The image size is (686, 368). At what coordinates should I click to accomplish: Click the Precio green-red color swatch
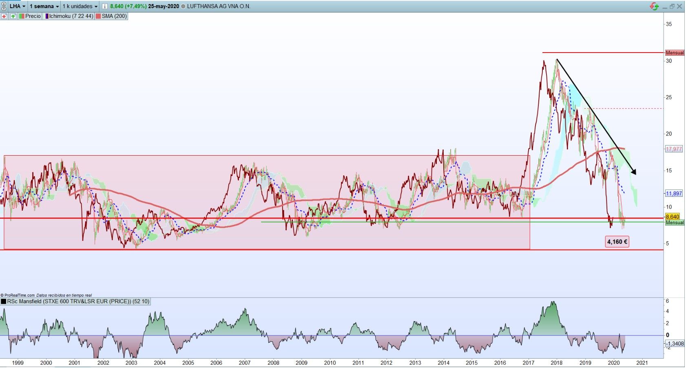[22, 16]
